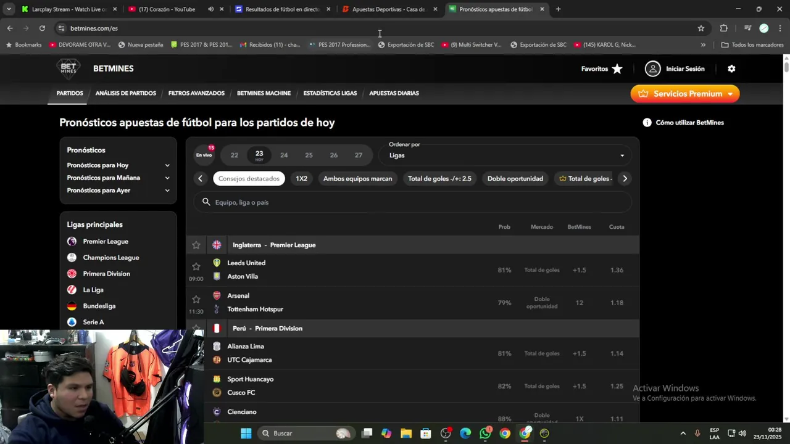Click the Iniciar Sesión link
The image size is (790, 444).
685,69
